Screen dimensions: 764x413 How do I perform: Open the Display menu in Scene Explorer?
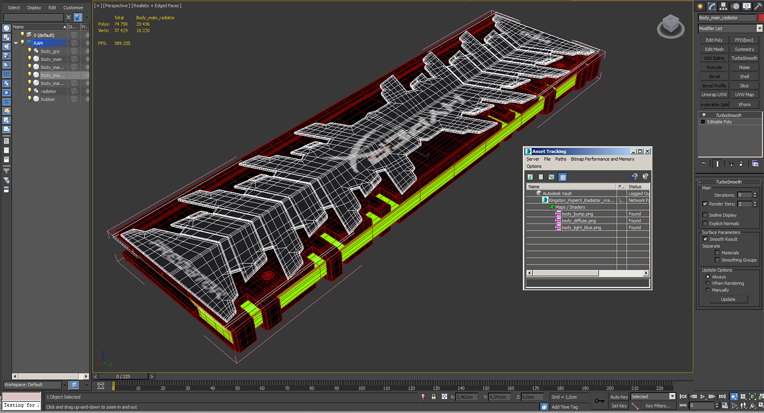tap(34, 8)
